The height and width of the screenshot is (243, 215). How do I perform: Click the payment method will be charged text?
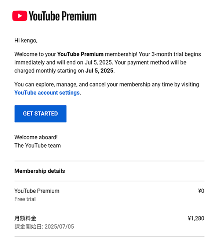pyautogui.click(x=101, y=66)
